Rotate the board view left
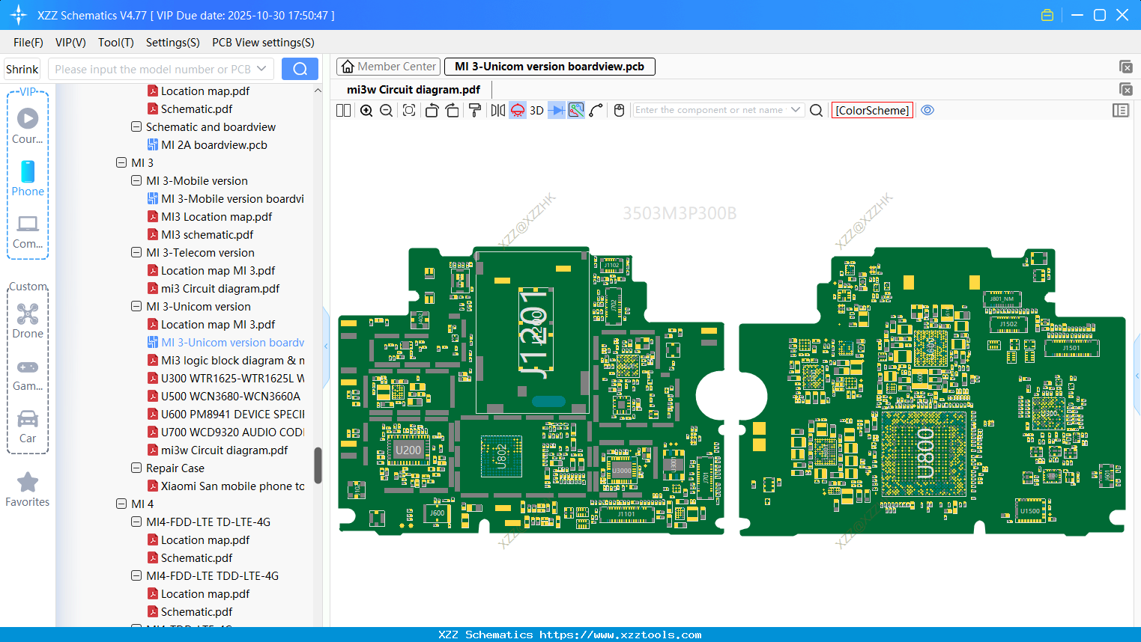1141x642 pixels. 432,110
